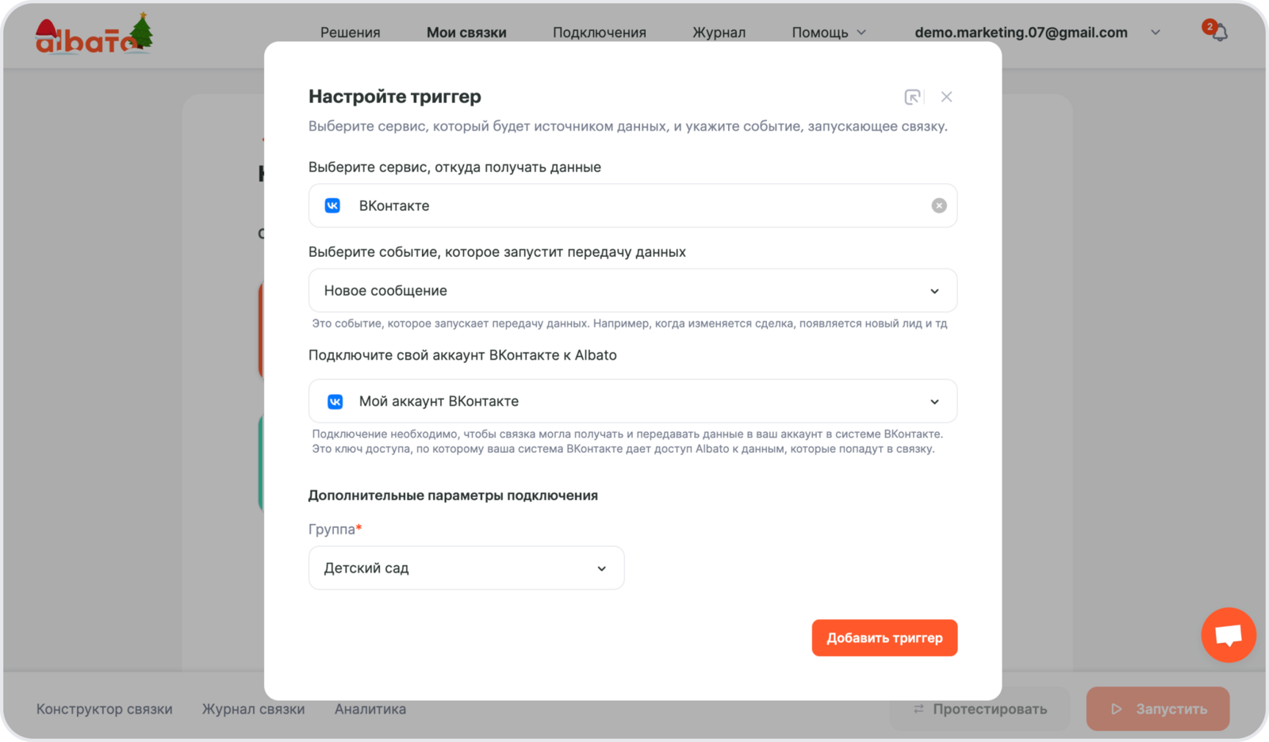This screenshot has width=1269, height=742.
Task: Close the Настройте триггер dialog
Action: [946, 97]
